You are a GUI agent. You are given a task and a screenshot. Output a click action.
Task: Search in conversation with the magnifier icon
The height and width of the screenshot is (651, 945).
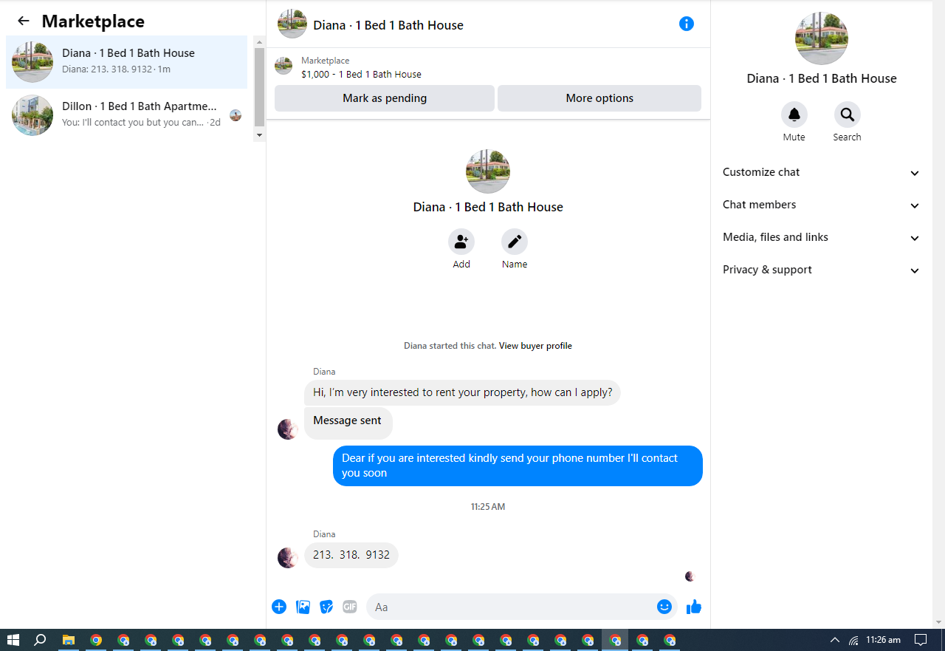(848, 115)
